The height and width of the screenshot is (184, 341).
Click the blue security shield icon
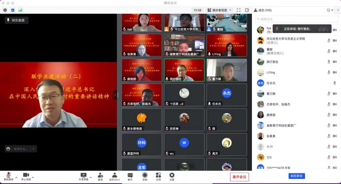click(x=13, y=10)
